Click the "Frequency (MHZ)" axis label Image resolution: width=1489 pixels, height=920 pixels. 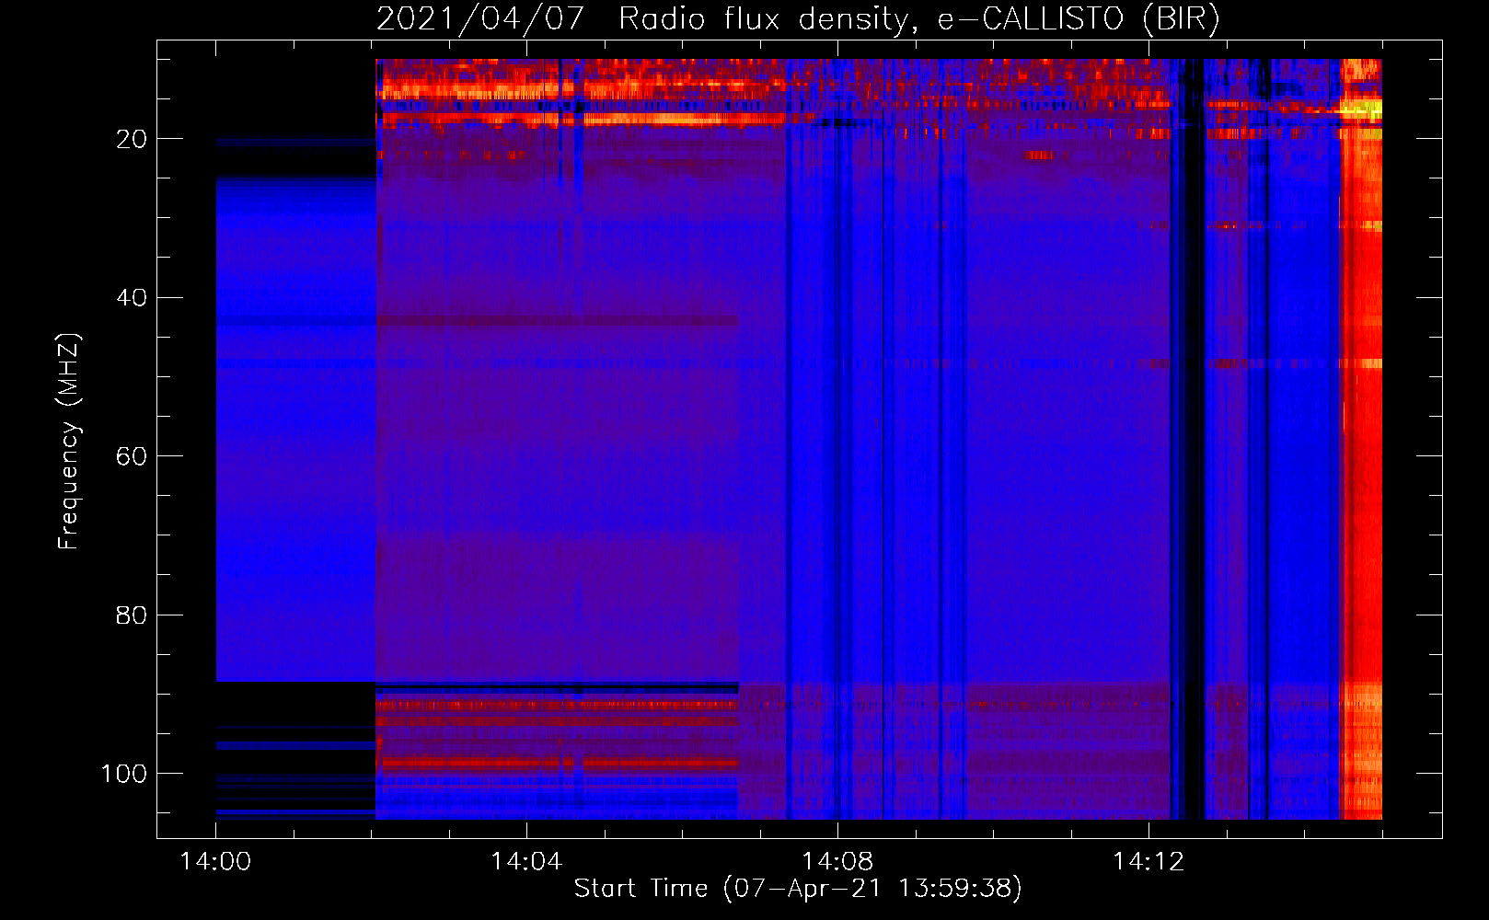tap(69, 441)
